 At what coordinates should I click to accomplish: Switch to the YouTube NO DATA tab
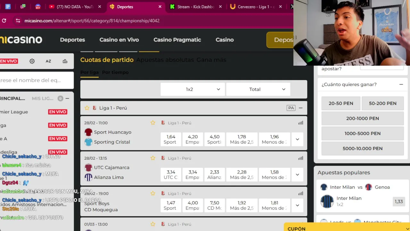pos(71,7)
